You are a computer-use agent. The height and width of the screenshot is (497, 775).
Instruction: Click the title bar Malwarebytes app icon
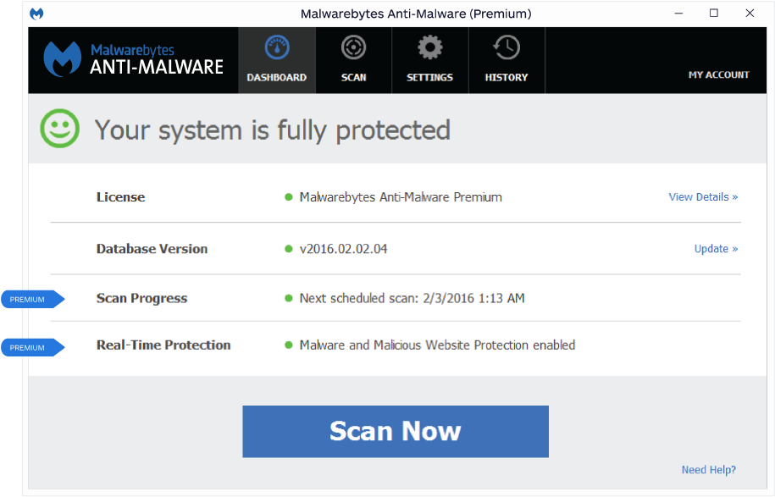pyautogui.click(x=36, y=14)
